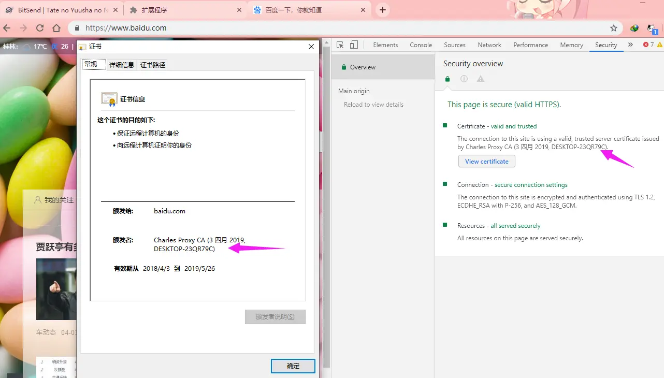Switch to the Network panel
664x378 pixels.
click(489, 45)
